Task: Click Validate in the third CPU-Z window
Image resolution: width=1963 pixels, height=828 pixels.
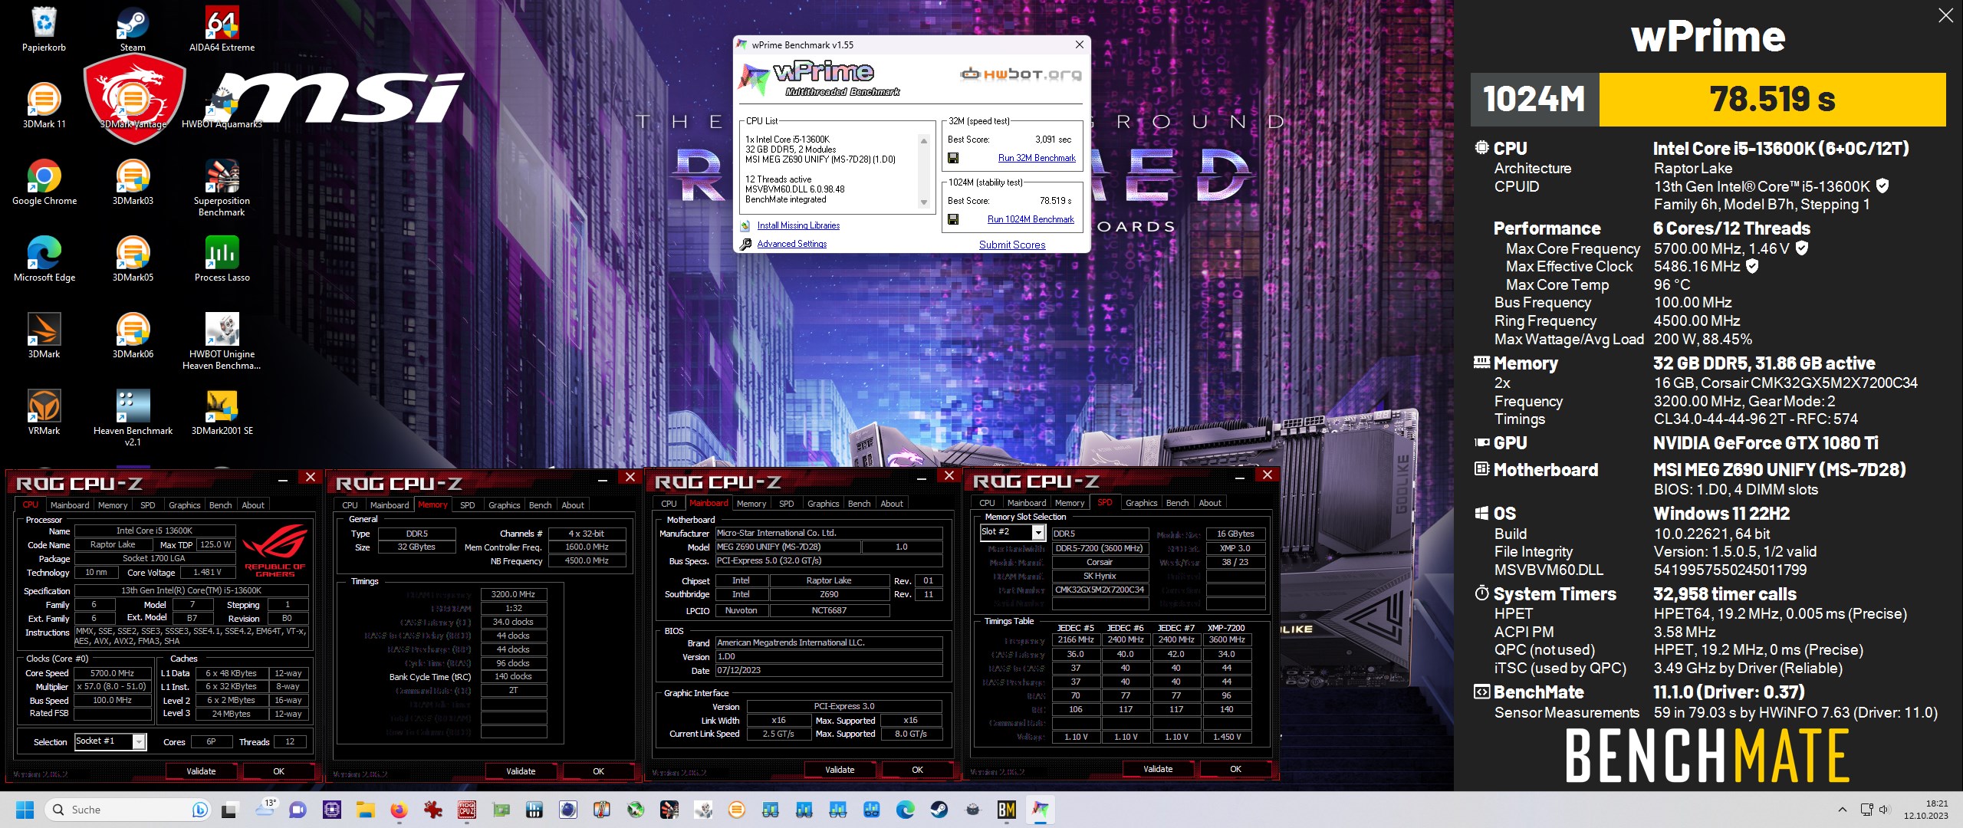Action: tap(840, 770)
